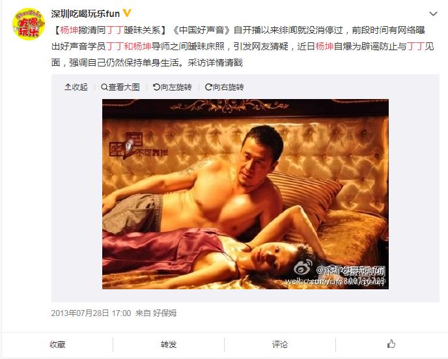Screen dimensions: 448x359
Task: Rotate image right with 向右旋转
Action: tap(224, 87)
